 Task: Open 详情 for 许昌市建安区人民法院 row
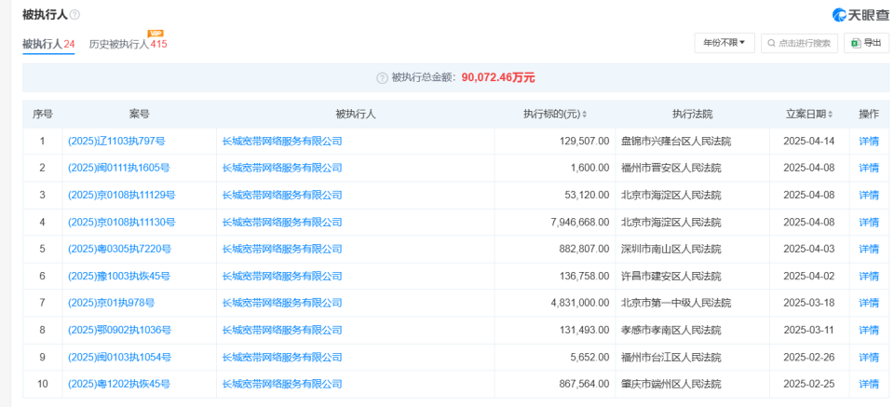click(x=869, y=277)
